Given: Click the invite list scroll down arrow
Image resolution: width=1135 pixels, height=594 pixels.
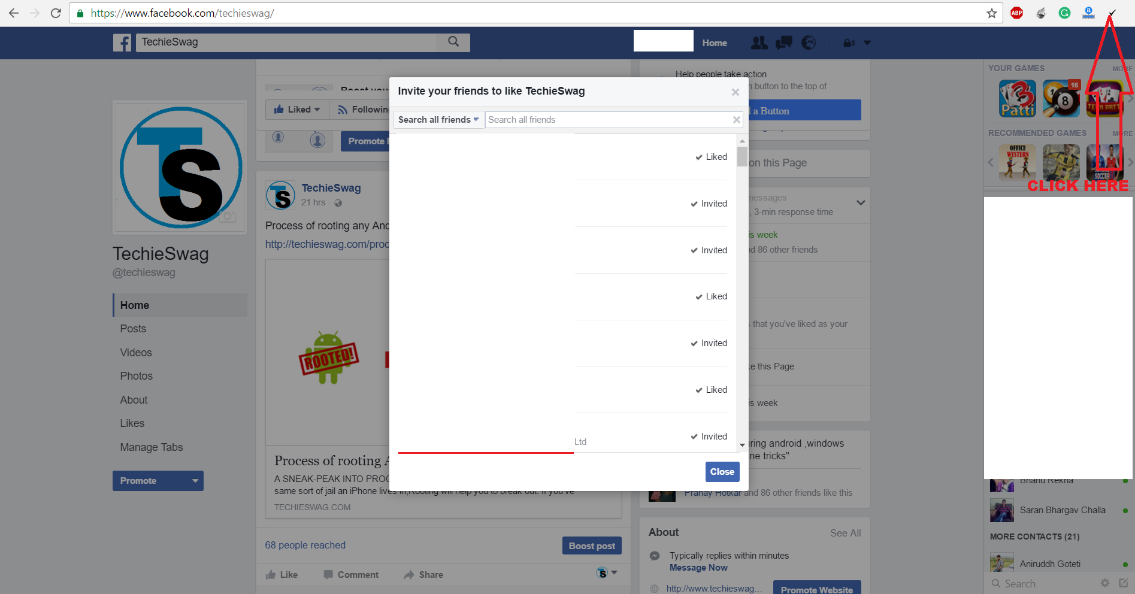Looking at the screenshot, I should 742,445.
